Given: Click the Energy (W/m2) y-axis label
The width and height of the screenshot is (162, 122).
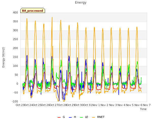Looking at the screenshot, I should (3, 57).
